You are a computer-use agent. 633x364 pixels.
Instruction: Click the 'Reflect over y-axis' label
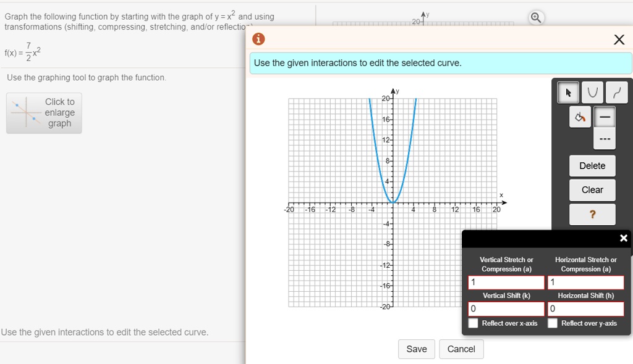click(x=589, y=323)
